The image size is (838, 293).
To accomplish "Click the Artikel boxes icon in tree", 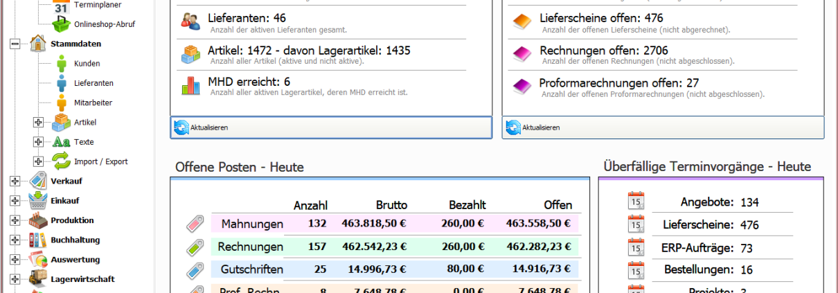I will click(x=61, y=122).
